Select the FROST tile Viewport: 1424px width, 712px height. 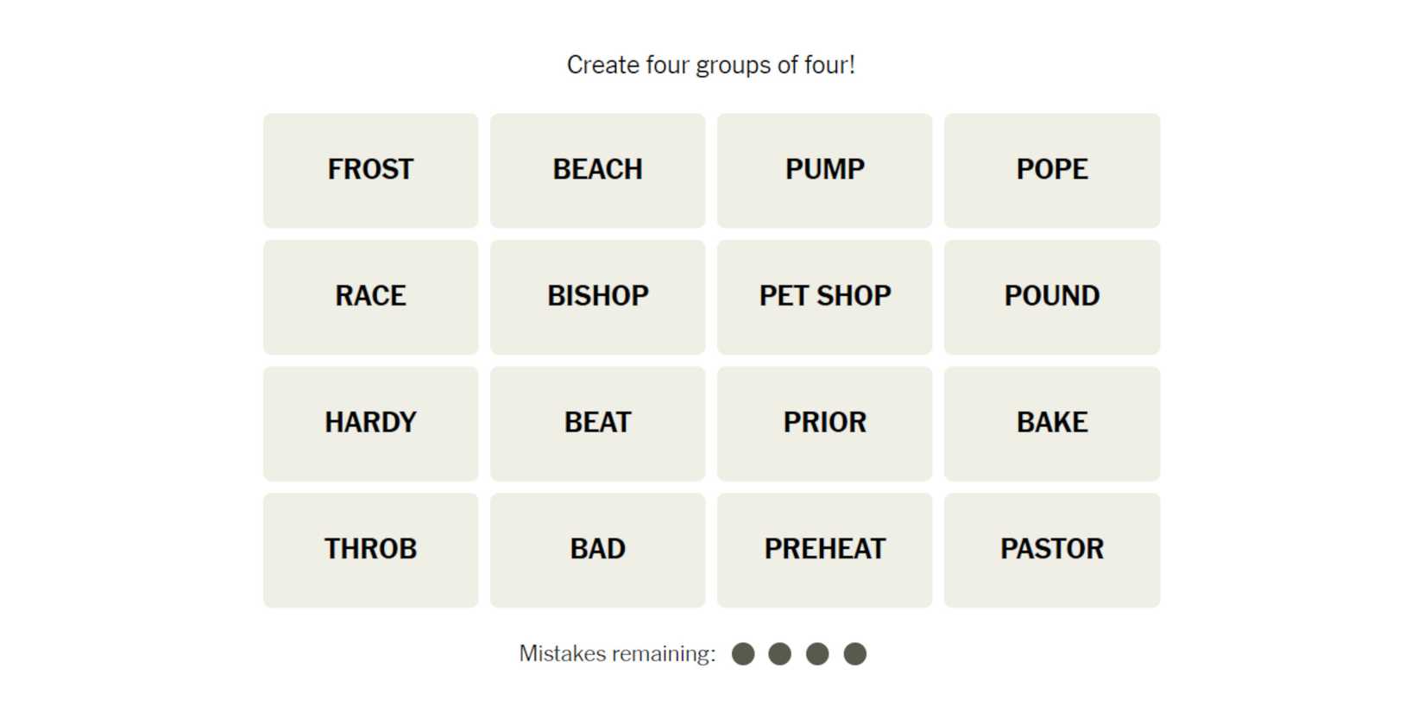[370, 170]
